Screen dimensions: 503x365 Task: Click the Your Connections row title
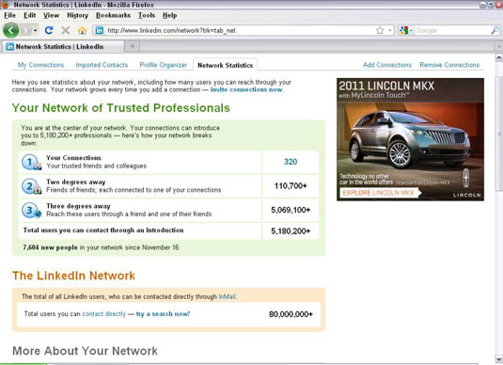73,158
